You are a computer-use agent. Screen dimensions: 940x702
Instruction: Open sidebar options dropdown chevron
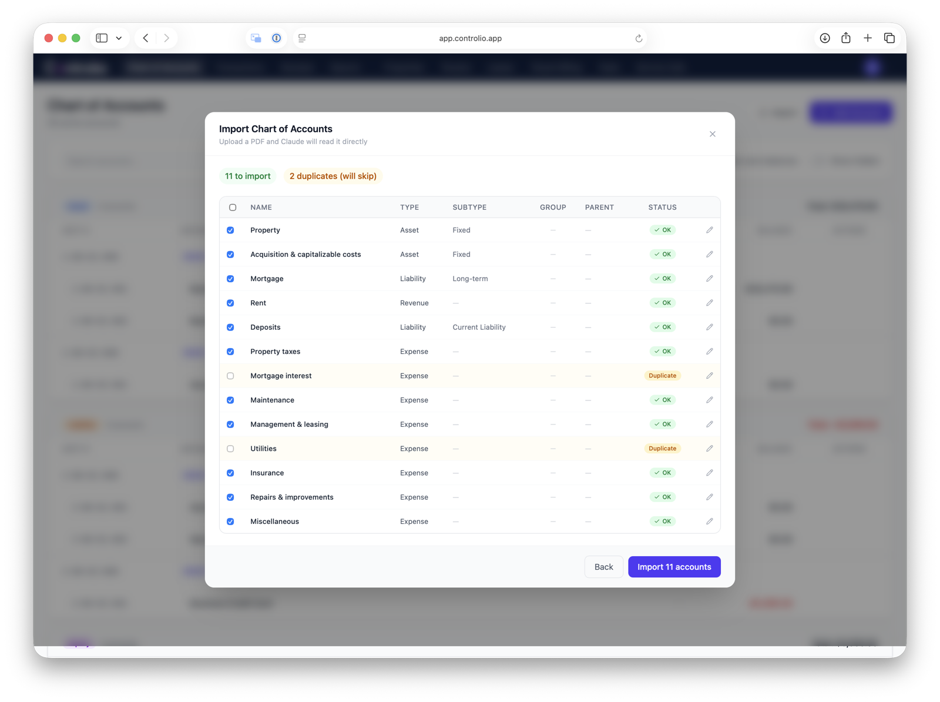tap(119, 38)
